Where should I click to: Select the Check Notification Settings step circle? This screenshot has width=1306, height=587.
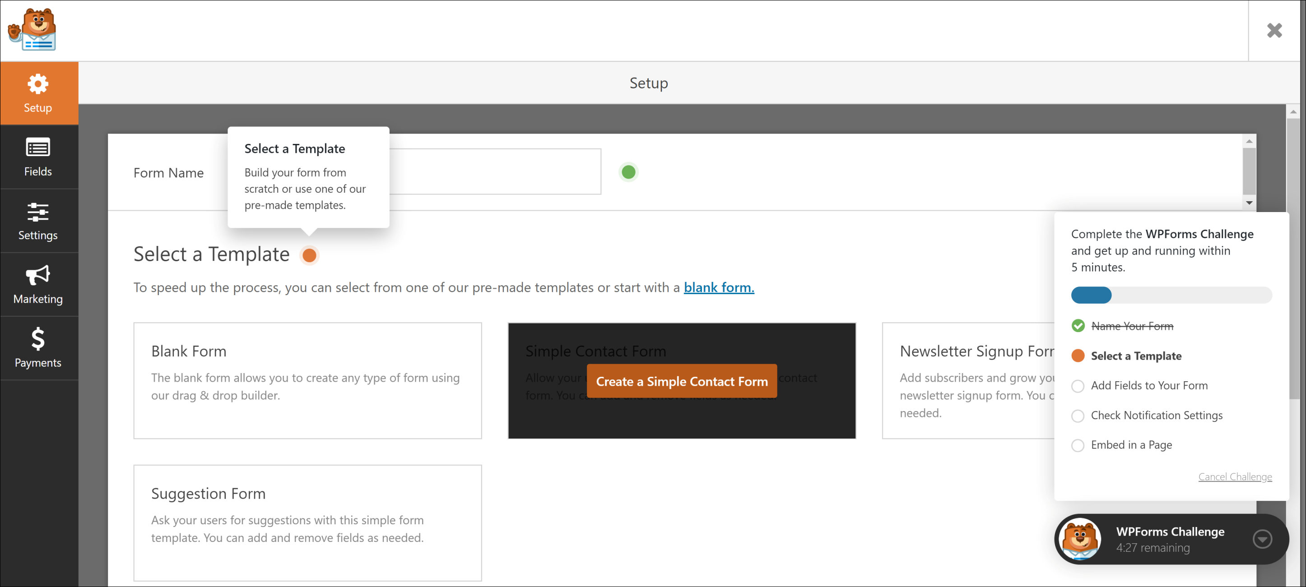pyautogui.click(x=1078, y=416)
